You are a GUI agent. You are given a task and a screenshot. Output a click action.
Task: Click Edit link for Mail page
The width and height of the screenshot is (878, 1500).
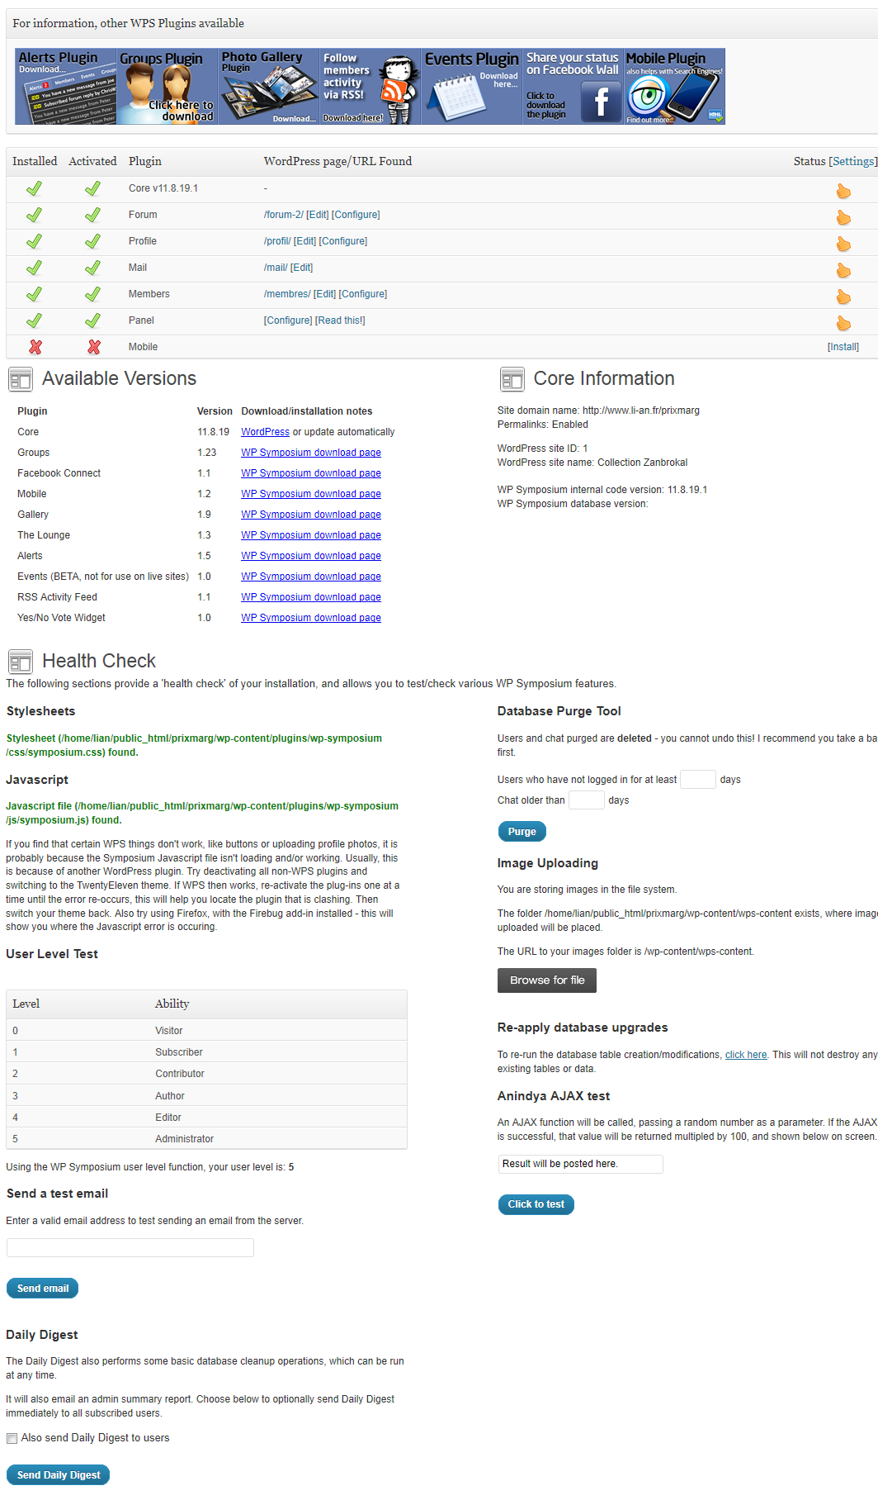coord(302,268)
